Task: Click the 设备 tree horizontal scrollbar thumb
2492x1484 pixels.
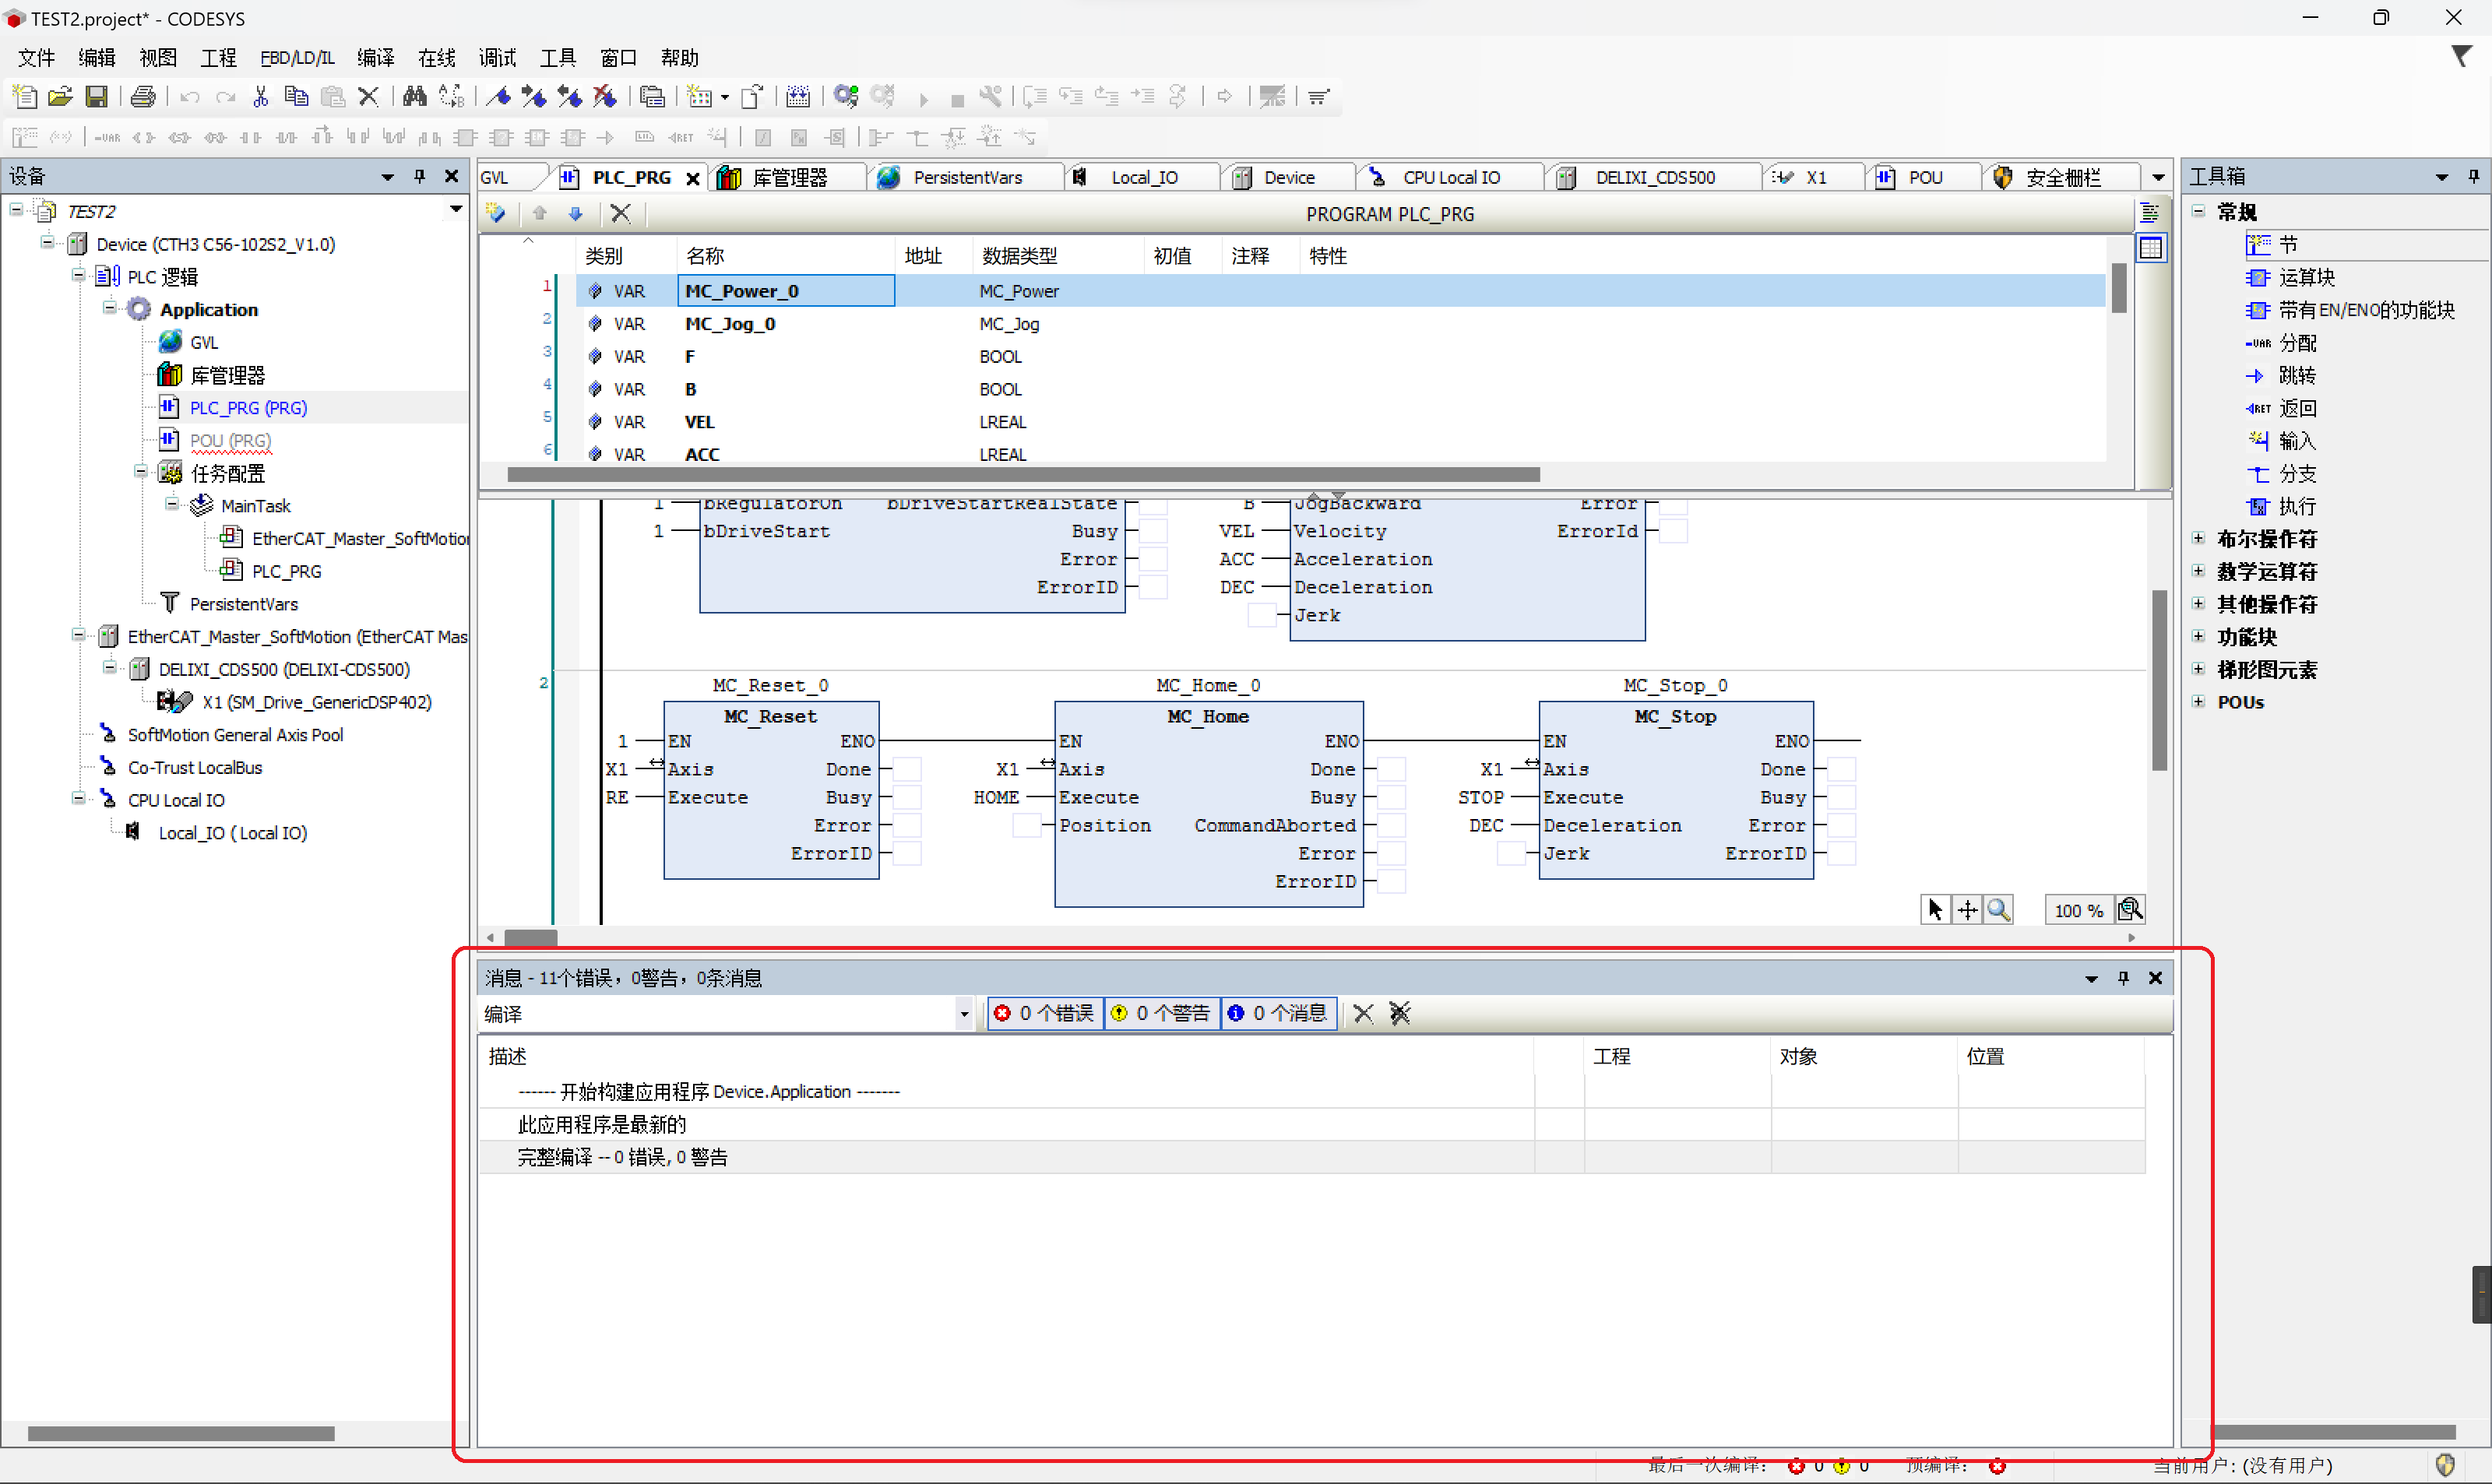Action: 181,1433
